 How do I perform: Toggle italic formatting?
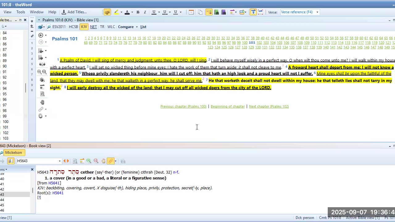point(145,12)
